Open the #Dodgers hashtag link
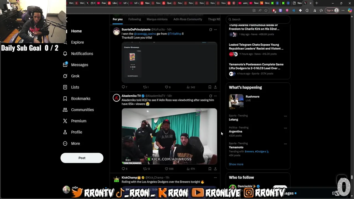 [x=261, y=151]
